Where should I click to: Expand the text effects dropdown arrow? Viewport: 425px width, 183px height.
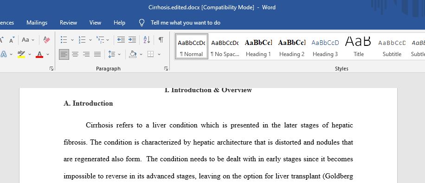(11, 54)
